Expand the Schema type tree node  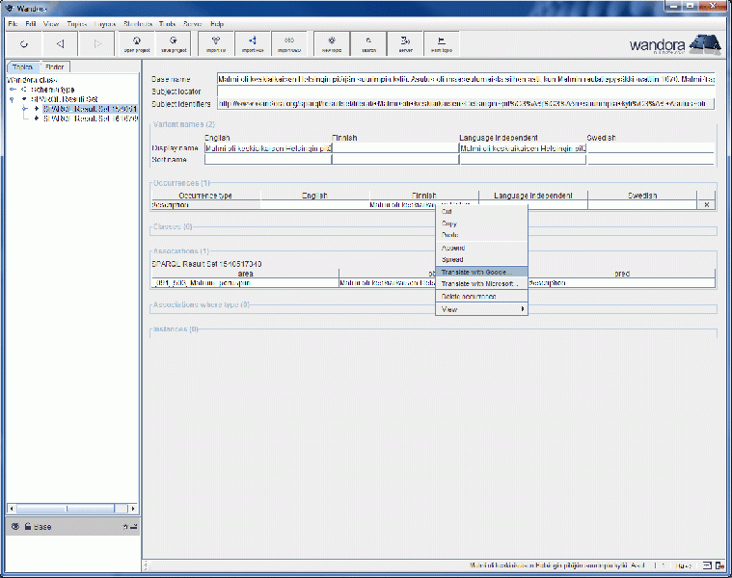(11, 89)
